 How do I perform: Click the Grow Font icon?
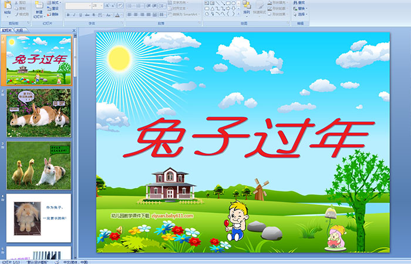click(107, 5)
